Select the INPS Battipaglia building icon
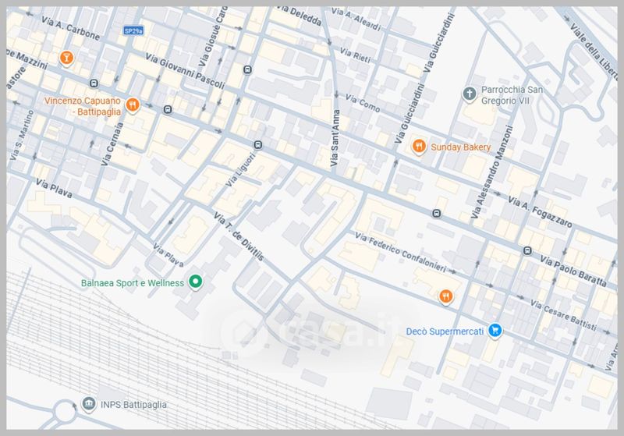624x436 pixels. [x=87, y=404]
